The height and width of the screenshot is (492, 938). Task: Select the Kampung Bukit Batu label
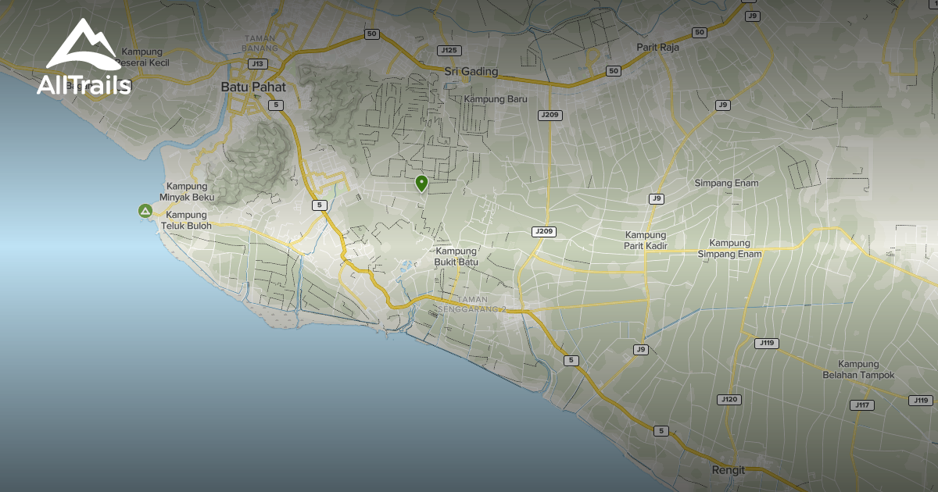[x=455, y=256]
